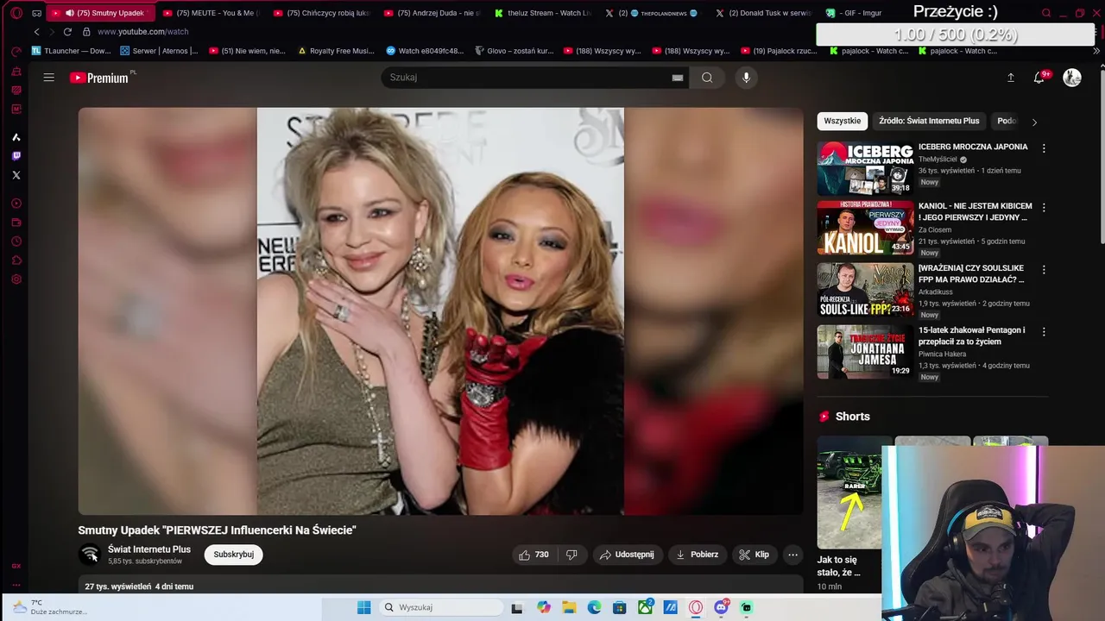This screenshot has height=621, width=1105.
Task: Open YouTube notifications bell
Action: pyautogui.click(x=1040, y=78)
